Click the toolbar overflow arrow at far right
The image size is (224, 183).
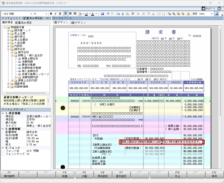[x=222, y=15]
